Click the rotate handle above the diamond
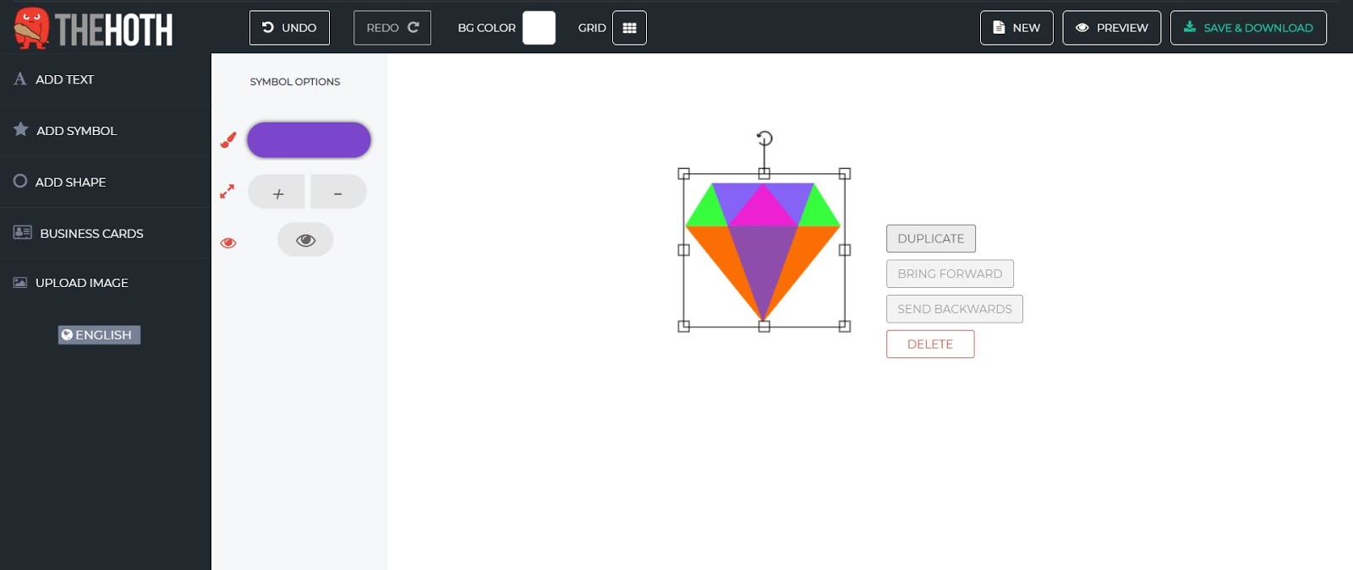Viewport: 1353px width, 570px height. coord(764,138)
